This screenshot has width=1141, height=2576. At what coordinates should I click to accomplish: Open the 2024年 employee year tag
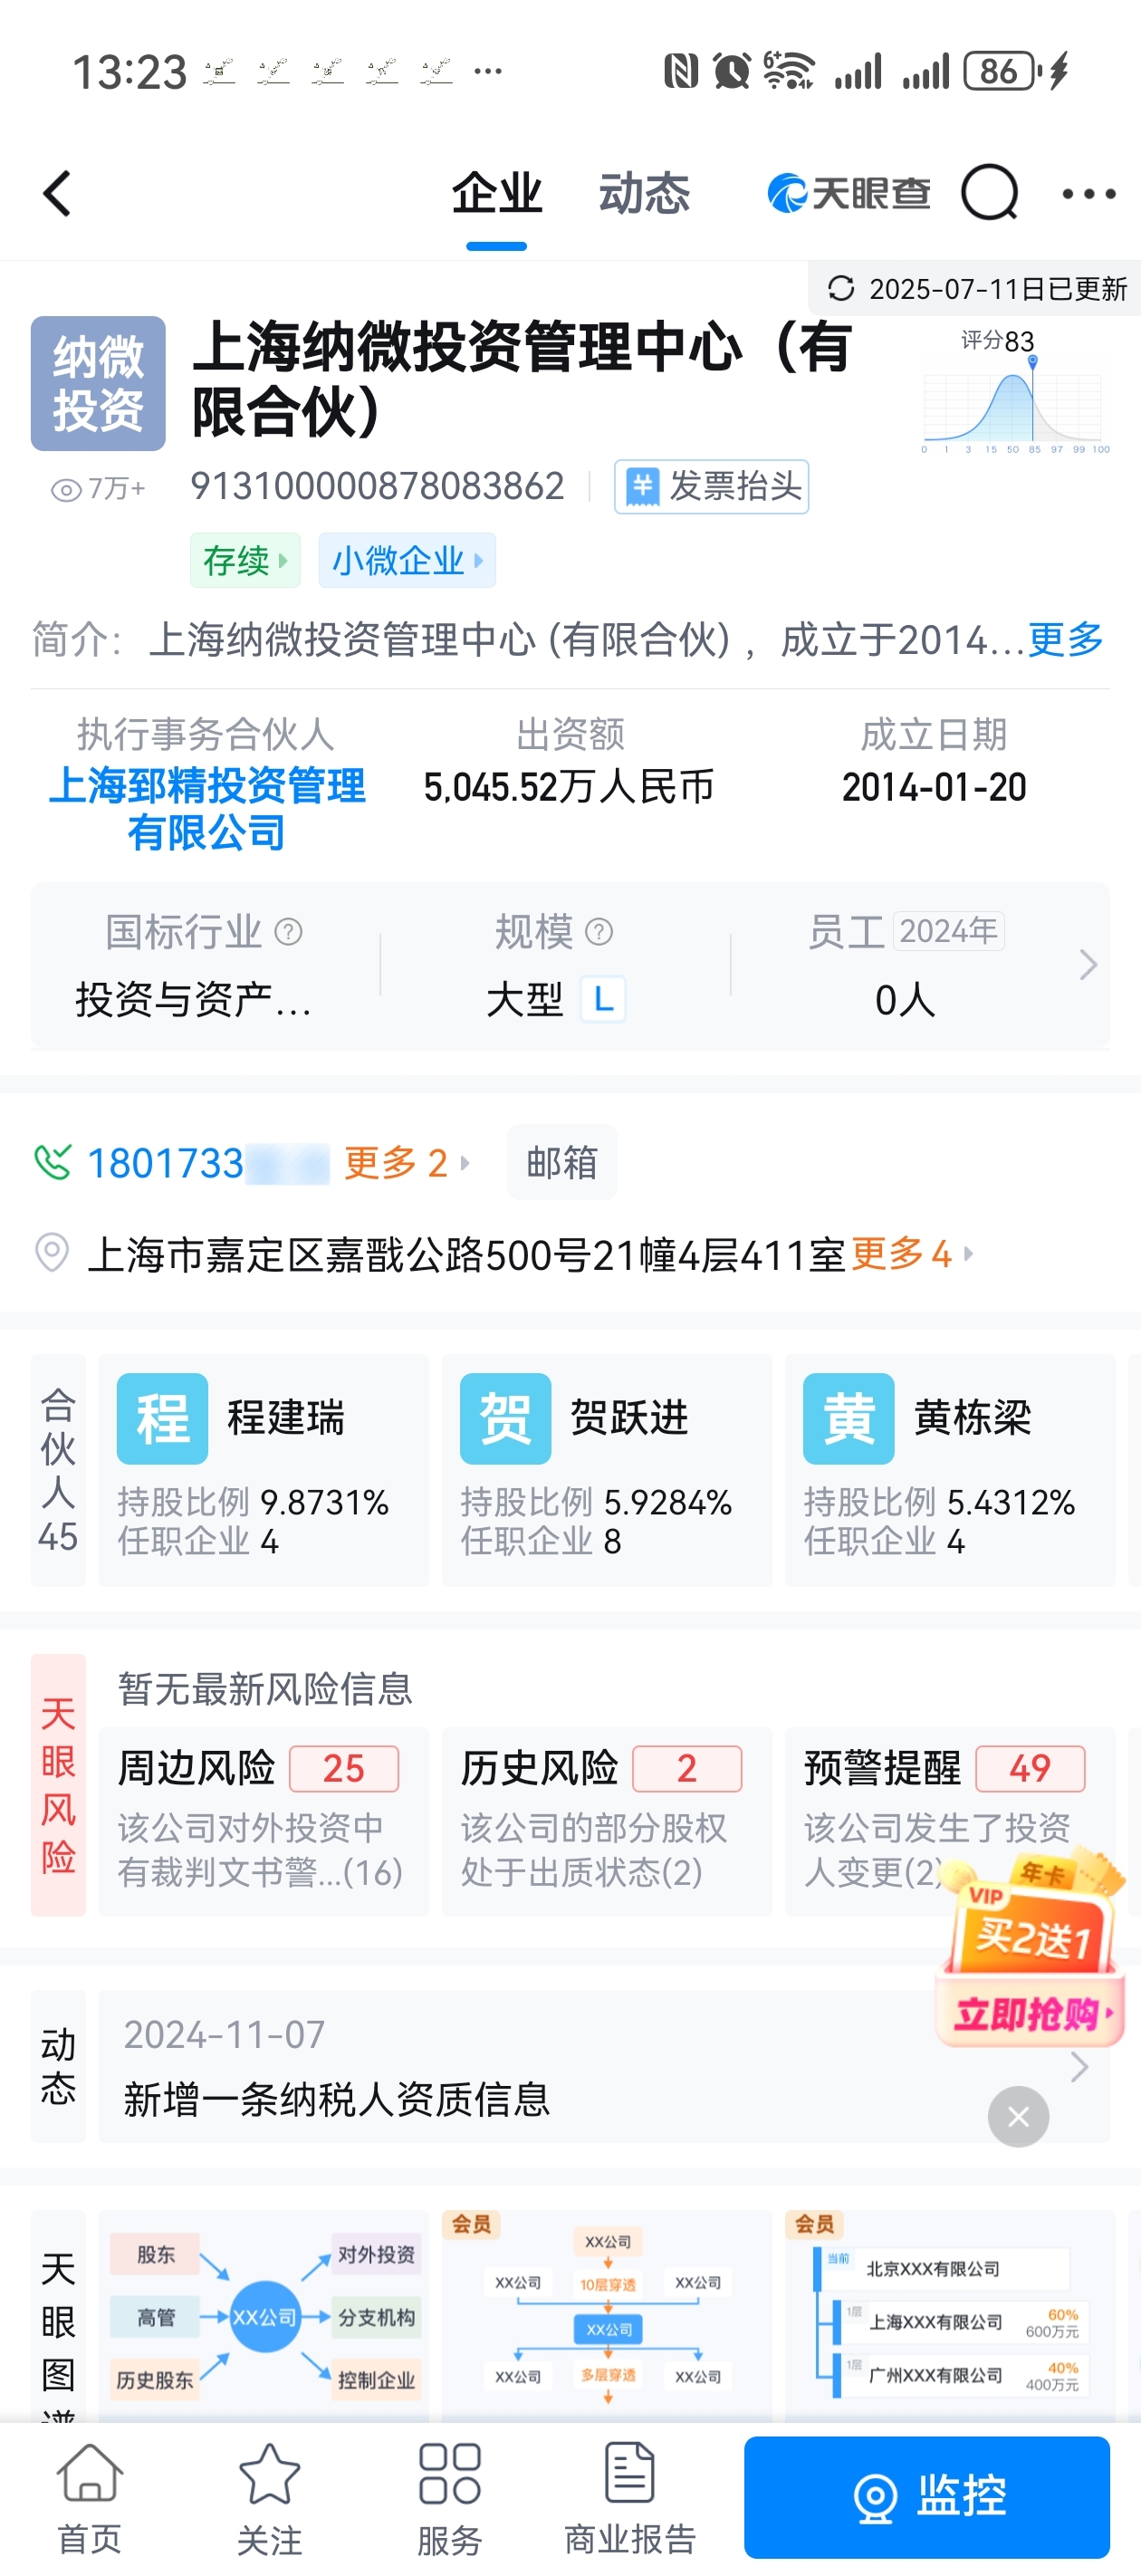click(948, 931)
